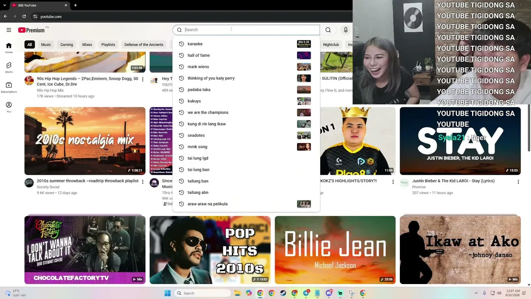Viewport: 531px width, 299px height.
Task: Open the 90s Hip Hop Mix channel avatar
Action: pos(29,81)
